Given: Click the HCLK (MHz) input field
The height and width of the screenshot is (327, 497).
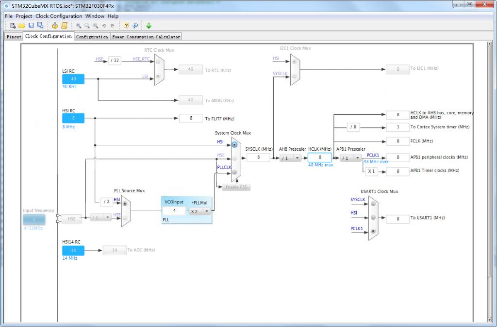Looking at the screenshot, I should coord(320,157).
